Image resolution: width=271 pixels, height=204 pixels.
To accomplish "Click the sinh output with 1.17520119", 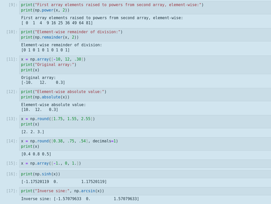I will tap(64, 182).
